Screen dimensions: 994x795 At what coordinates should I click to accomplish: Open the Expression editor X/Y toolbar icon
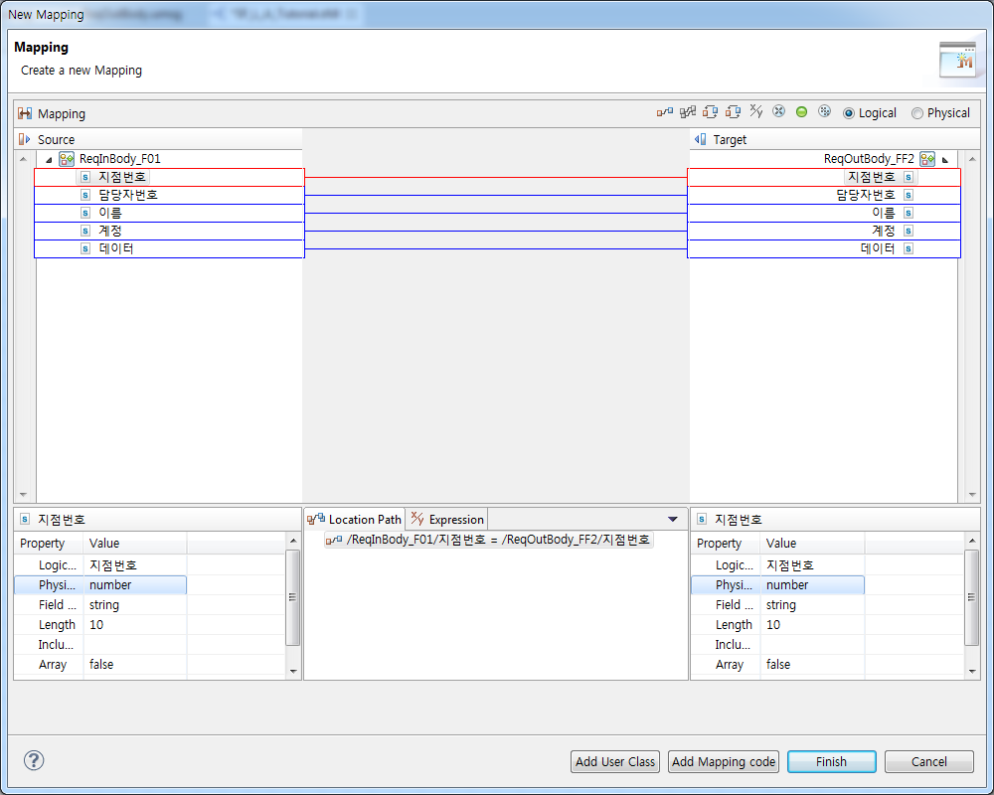coord(755,111)
